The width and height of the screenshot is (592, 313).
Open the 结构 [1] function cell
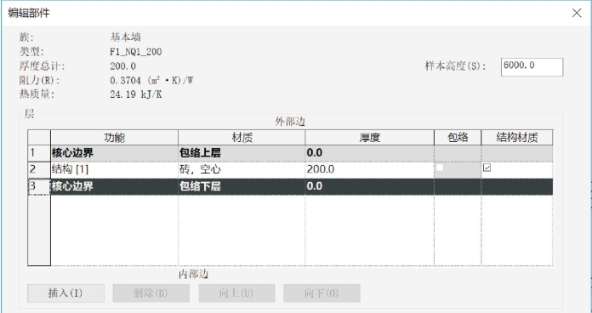[x=114, y=170]
